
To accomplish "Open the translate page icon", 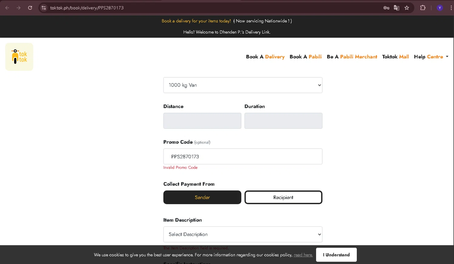I will click(x=396, y=8).
